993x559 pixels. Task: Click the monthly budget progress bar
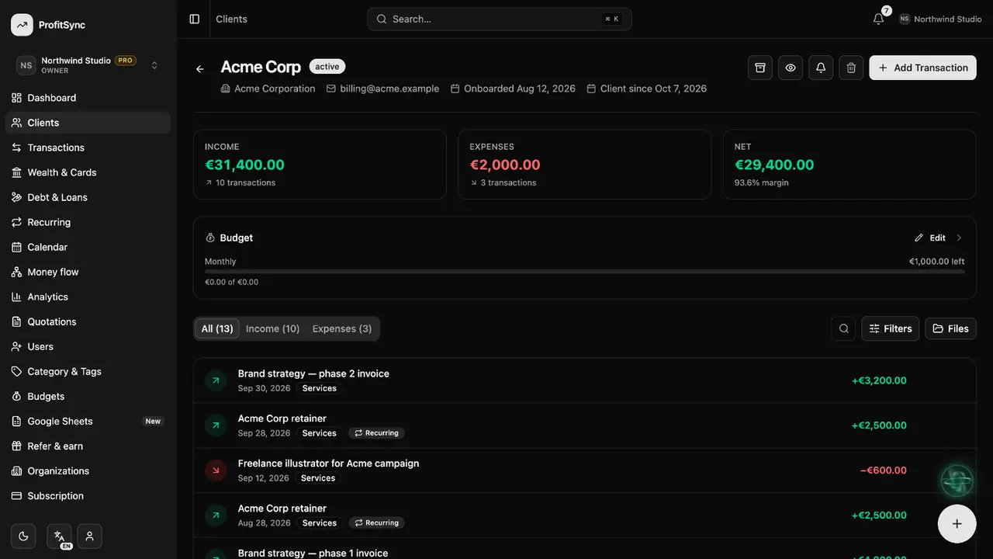[585, 272]
